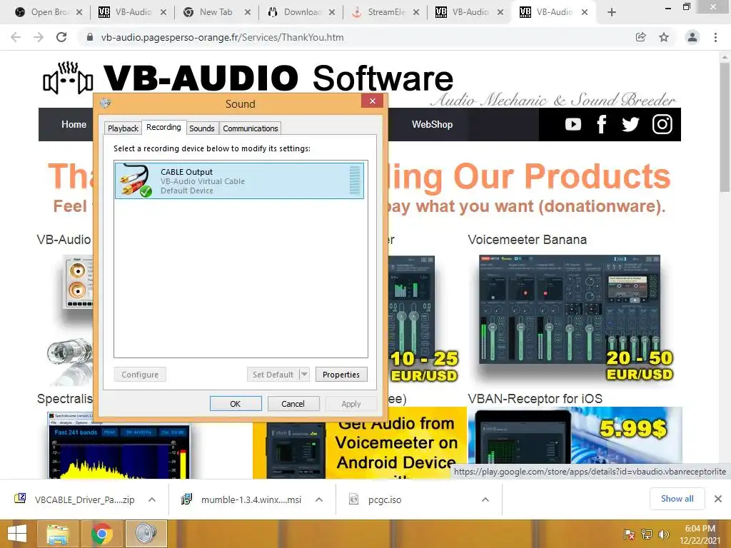Viewport: 731px width, 548px height.
Task: Switch to the Communications tab
Action: (251, 128)
